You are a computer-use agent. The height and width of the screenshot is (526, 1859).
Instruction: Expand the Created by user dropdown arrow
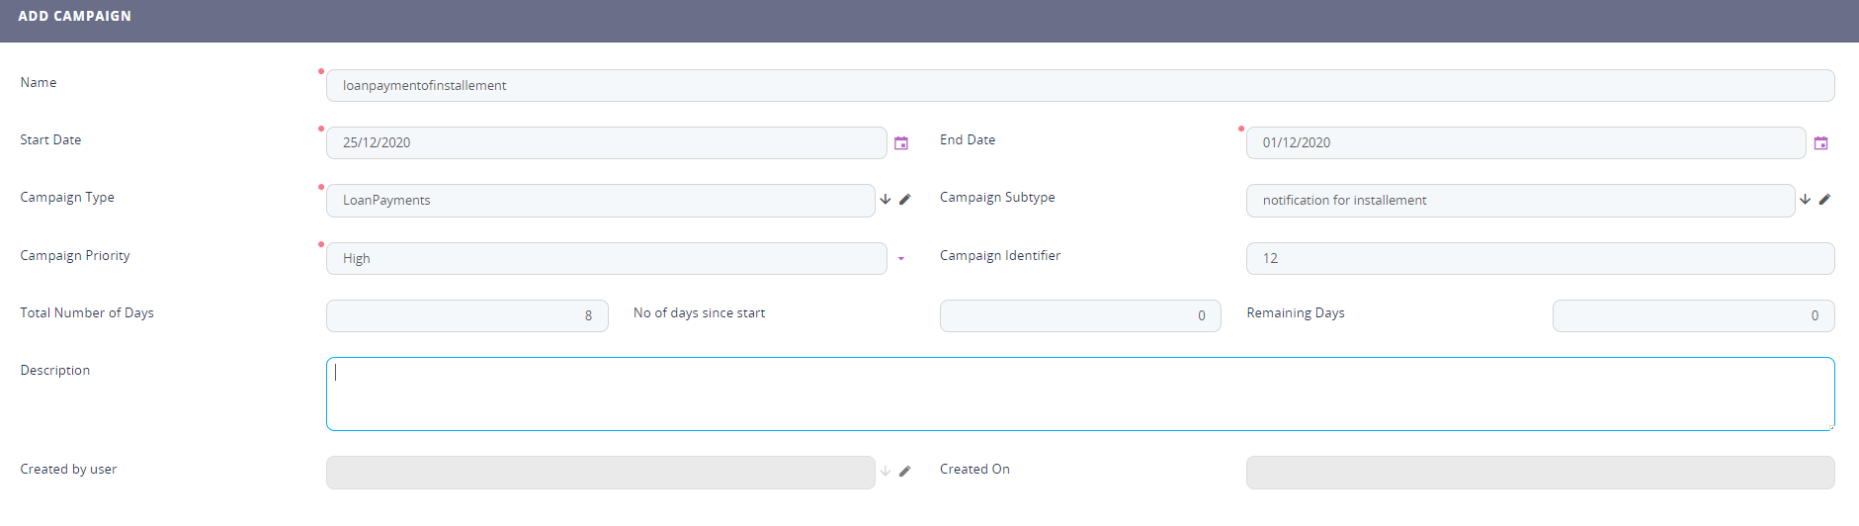coord(886,472)
